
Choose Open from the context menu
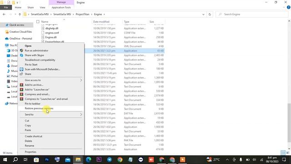[x=28, y=46]
